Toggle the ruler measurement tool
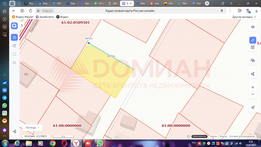The height and width of the screenshot is (147, 261). tap(253, 40)
